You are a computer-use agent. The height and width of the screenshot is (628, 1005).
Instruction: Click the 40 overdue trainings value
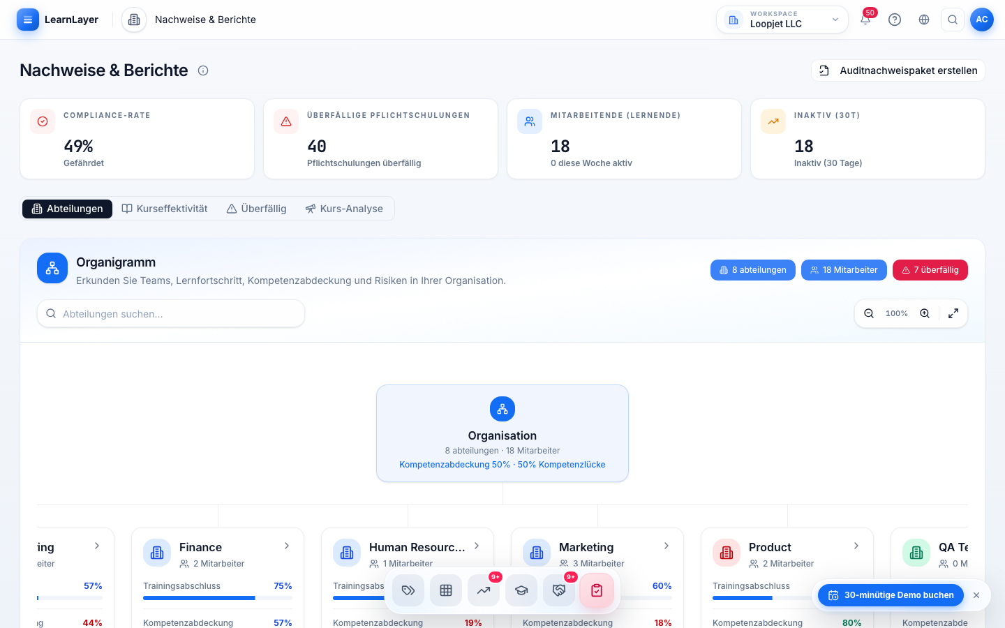[x=317, y=146]
